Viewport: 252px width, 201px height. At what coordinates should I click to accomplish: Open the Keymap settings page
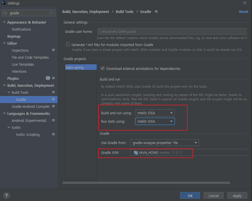pos(14,36)
